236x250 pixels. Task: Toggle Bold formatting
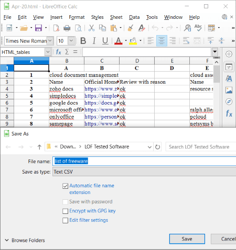[83, 41]
